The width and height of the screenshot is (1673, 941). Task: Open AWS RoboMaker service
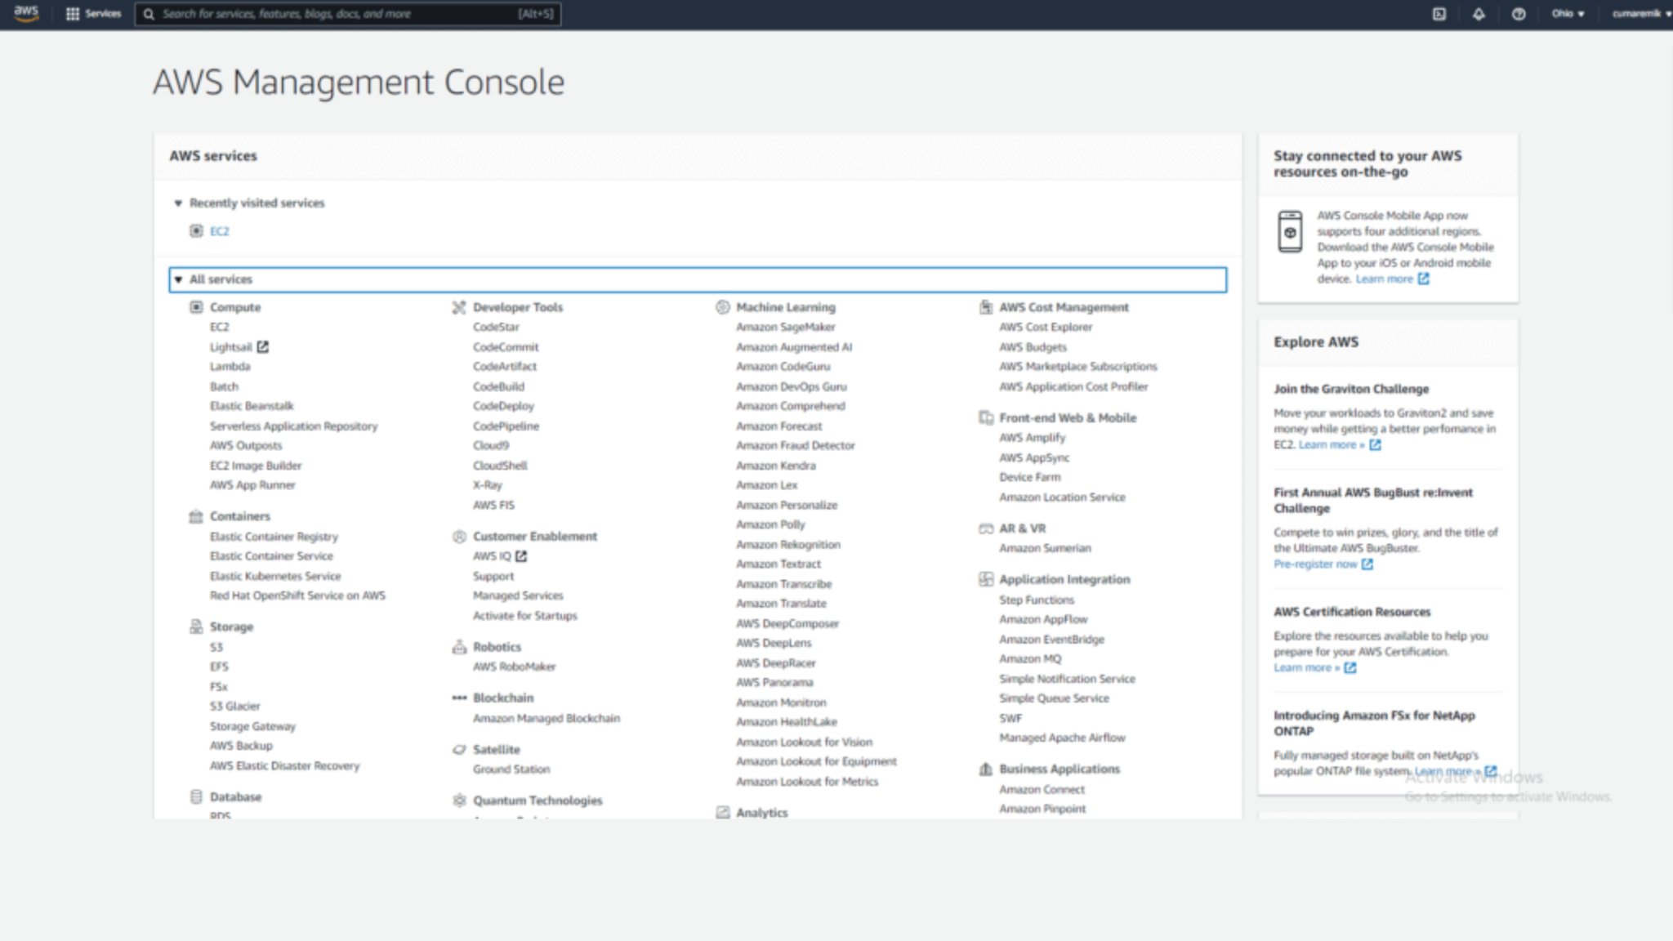click(x=514, y=667)
